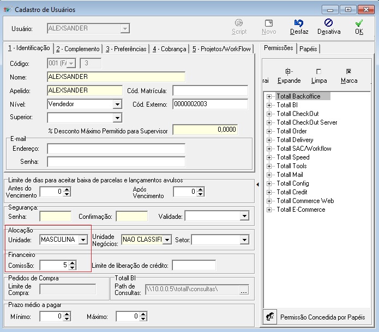Select Totall Mail in permissions tree
379x332 pixels.
pyautogui.click(x=290, y=175)
